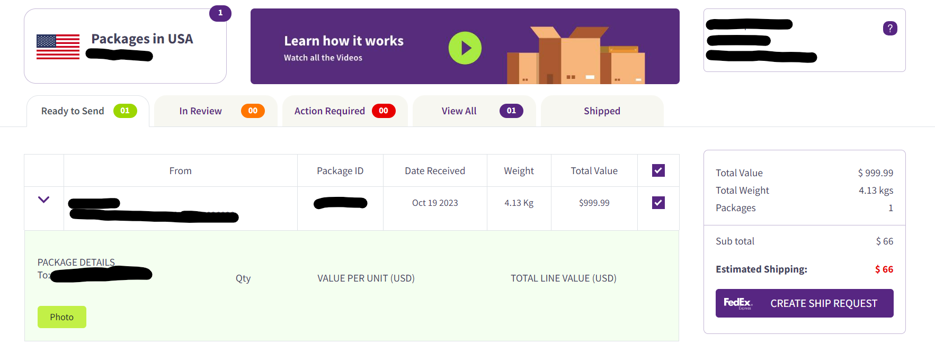Viewport: 935px width, 362px height.
Task: Click the USA flag icon
Action: pyautogui.click(x=58, y=47)
